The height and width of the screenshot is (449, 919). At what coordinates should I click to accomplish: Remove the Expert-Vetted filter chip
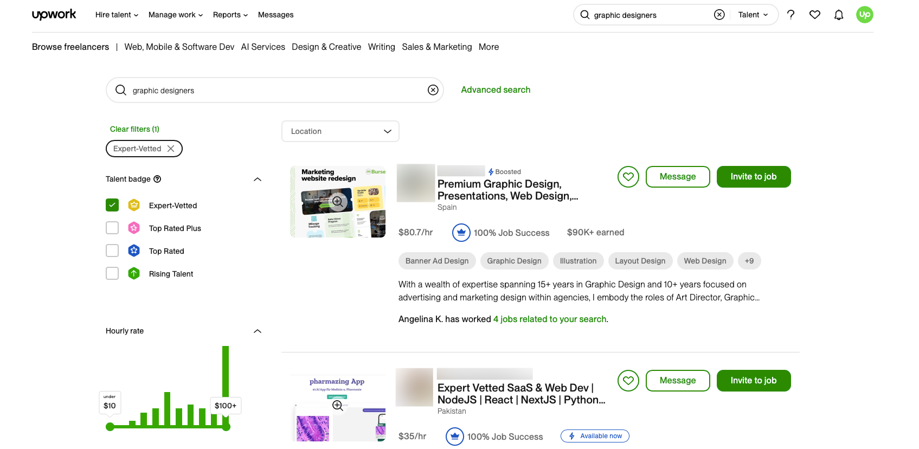(171, 149)
